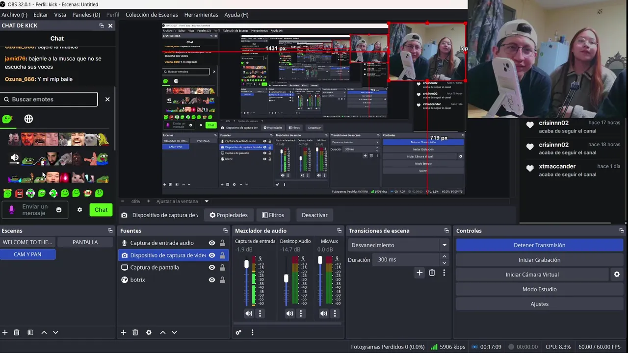Screen dimensions: 628x353
Task: Adjust Mic/Aux volume slider
Action: click(320, 260)
